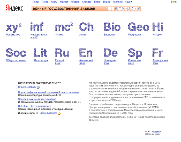Follow the География link
Image resolution: width=181 pixels, height=142 pixels.
click(x=134, y=35)
